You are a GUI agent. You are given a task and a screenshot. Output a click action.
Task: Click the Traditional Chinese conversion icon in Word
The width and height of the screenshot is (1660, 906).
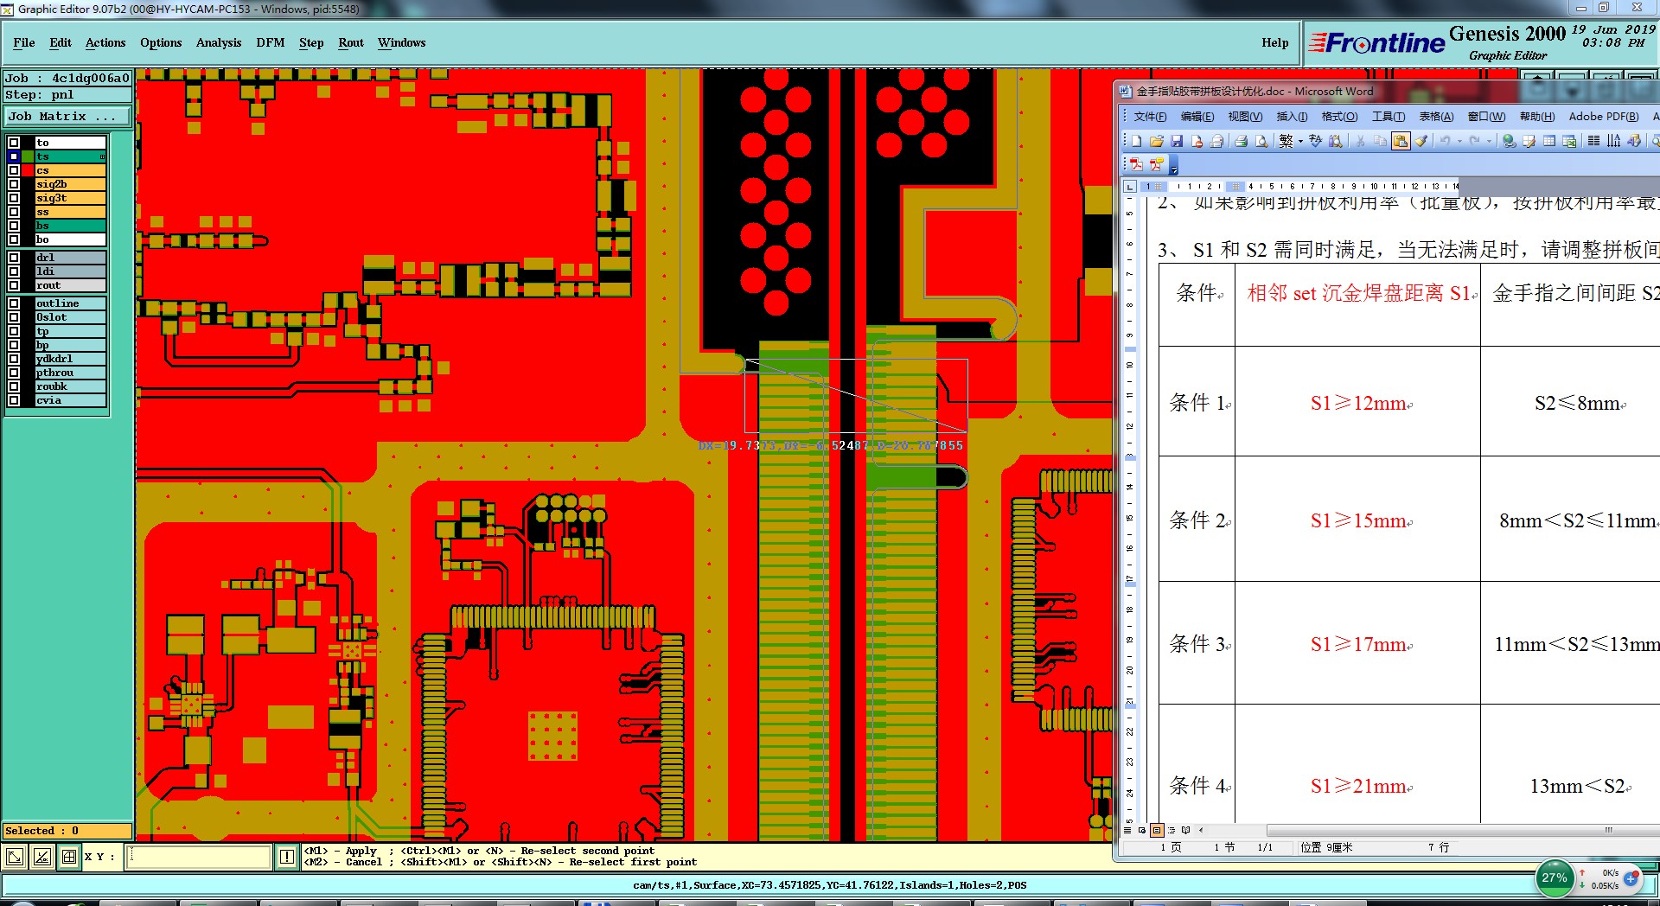[x=1286, y=141]
